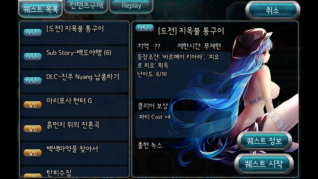
Task: Open the 퀘스트 목록 tab
Action: coord(40,9)
